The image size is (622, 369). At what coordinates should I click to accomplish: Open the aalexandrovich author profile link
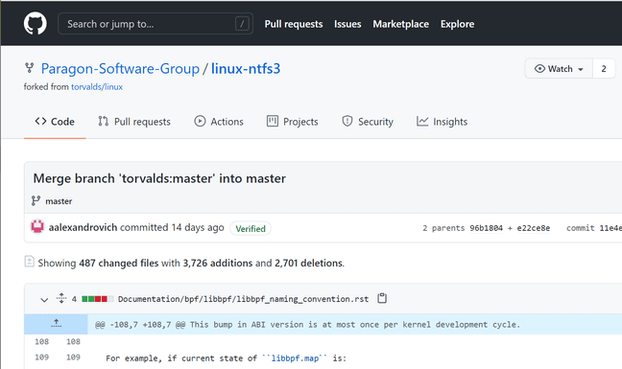[83, 227]
